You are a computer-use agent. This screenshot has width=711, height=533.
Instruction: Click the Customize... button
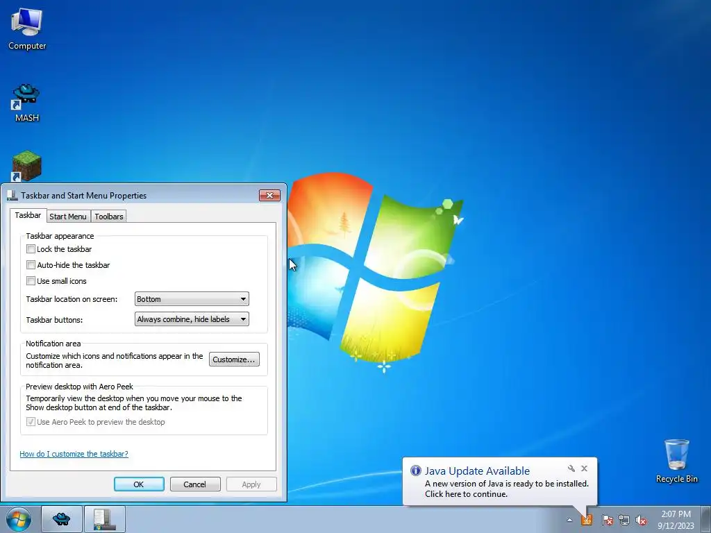coord(234,359)
